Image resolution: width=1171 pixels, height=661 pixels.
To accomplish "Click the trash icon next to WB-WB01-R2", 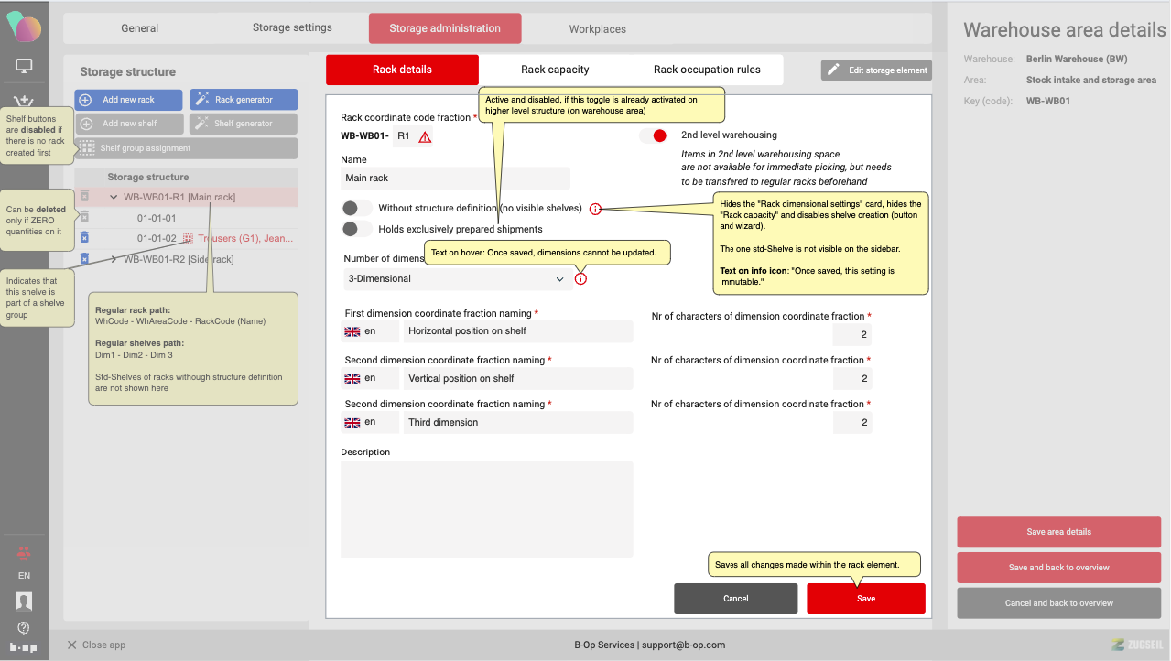I will [x=84, y=259].
